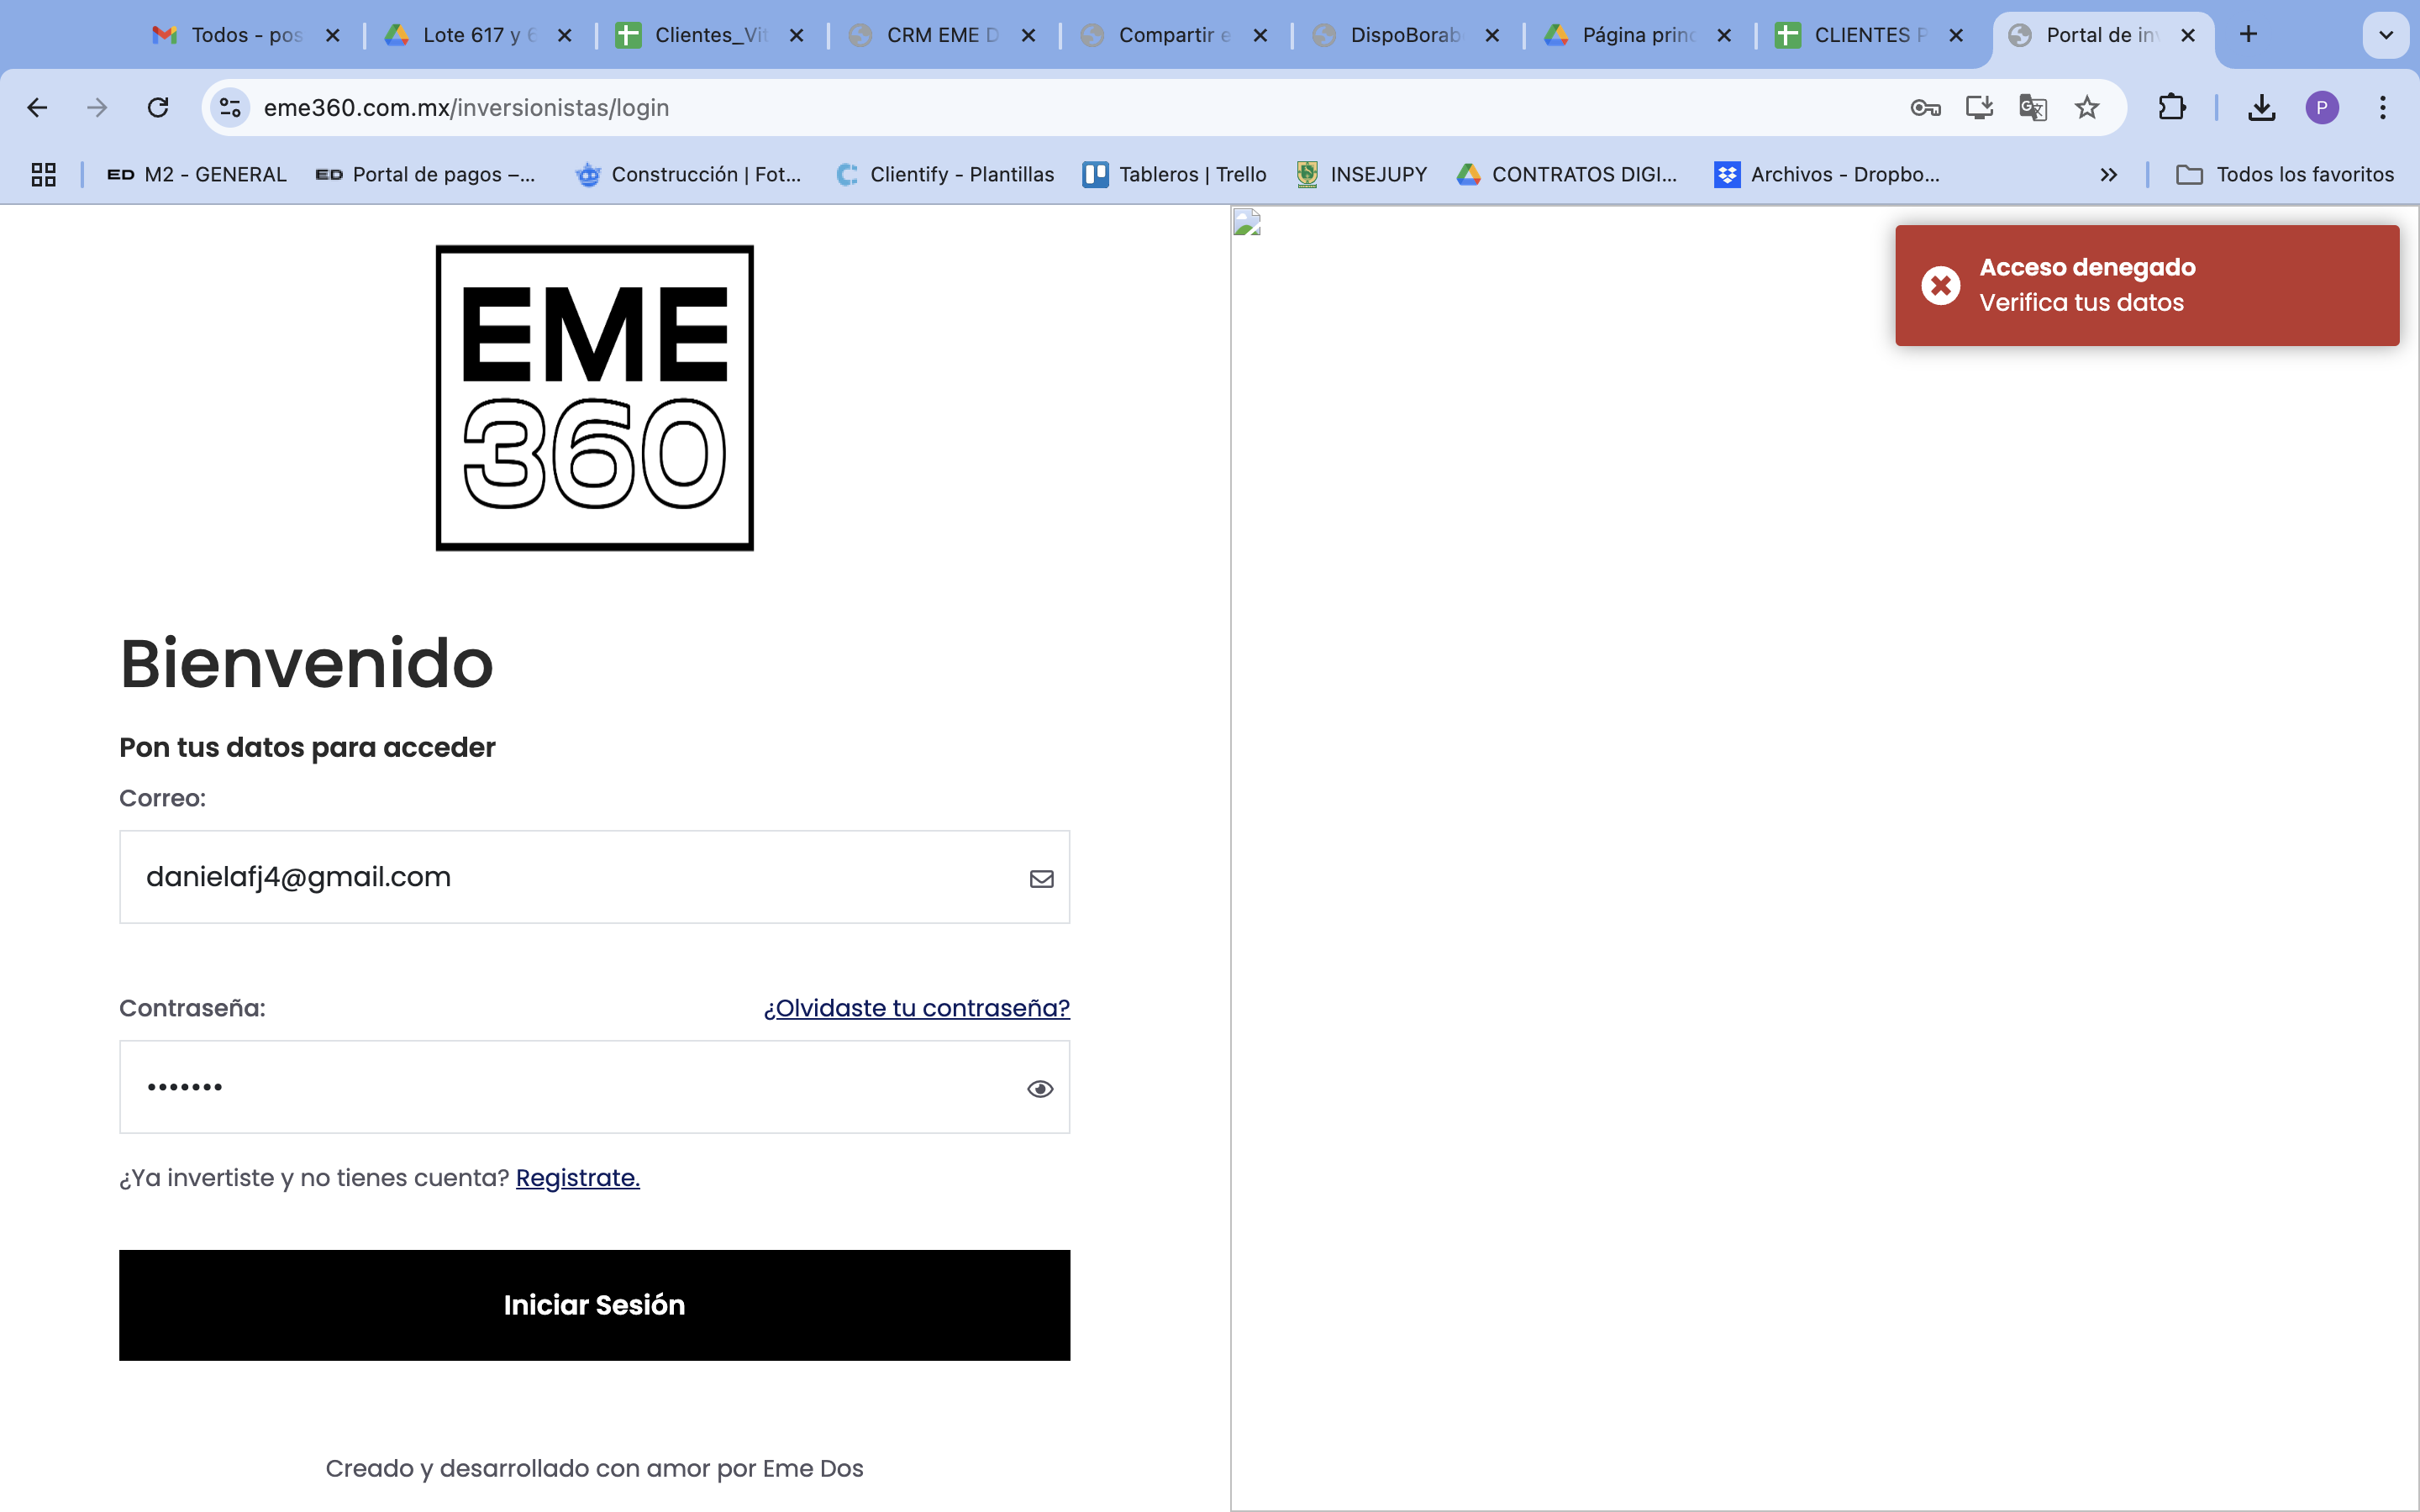Open the Tableros | Trello bookmark
The width and height of the screenshot is (2420, 1512).
tap(1175, 174)
